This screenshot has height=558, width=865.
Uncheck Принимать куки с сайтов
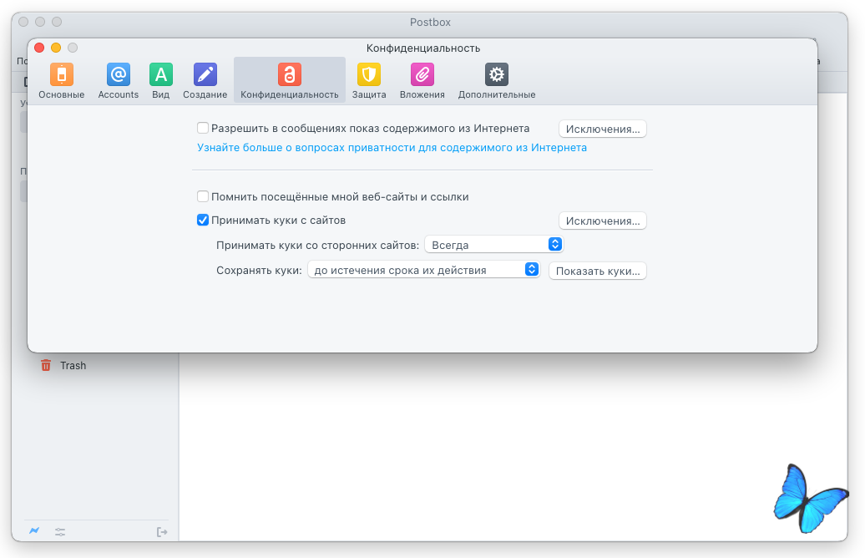click(x=202, y=220)
